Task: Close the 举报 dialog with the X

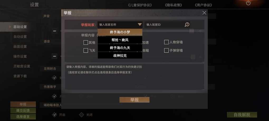Action: [x=204, y=13]
